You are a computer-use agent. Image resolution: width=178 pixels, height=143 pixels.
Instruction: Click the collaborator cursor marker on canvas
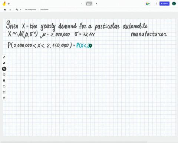[90, 46]
